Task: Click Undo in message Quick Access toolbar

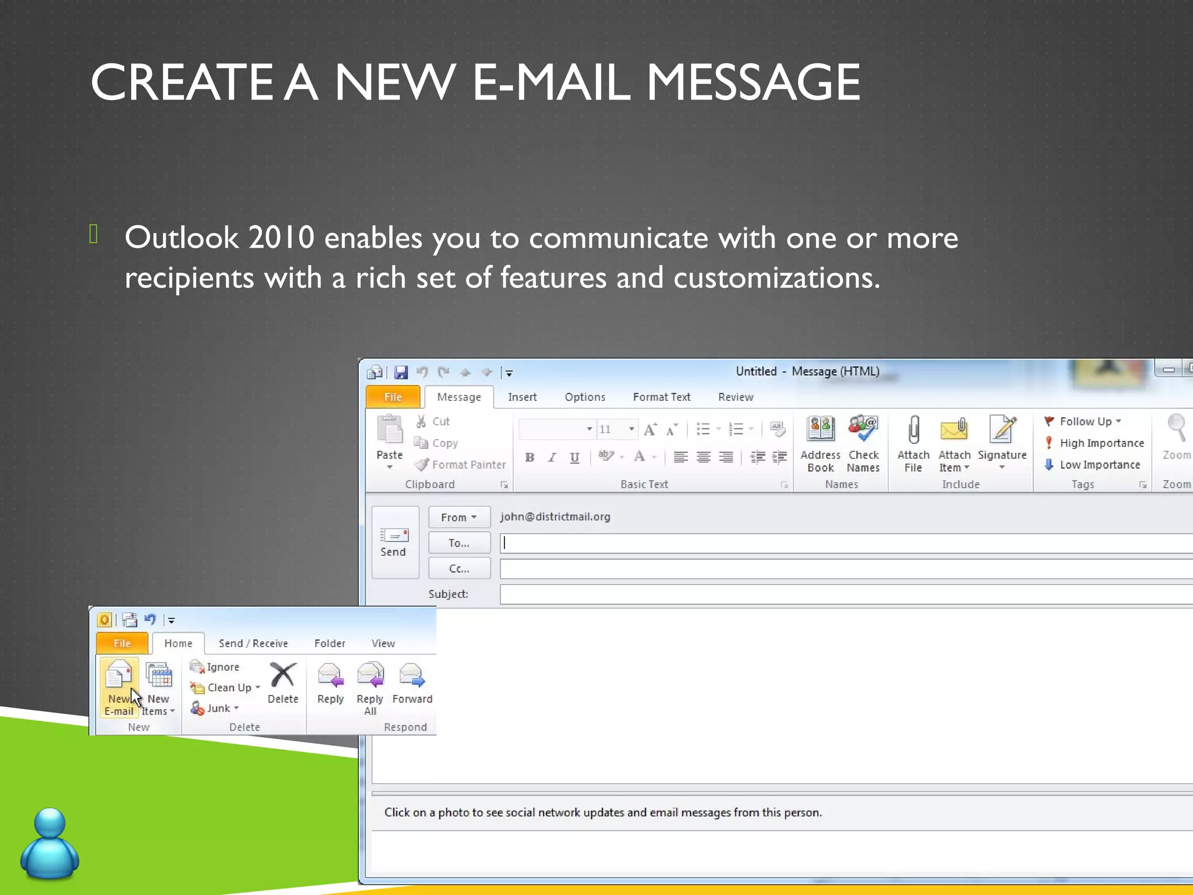Action: pyautogui.click(x=422, y=372)
